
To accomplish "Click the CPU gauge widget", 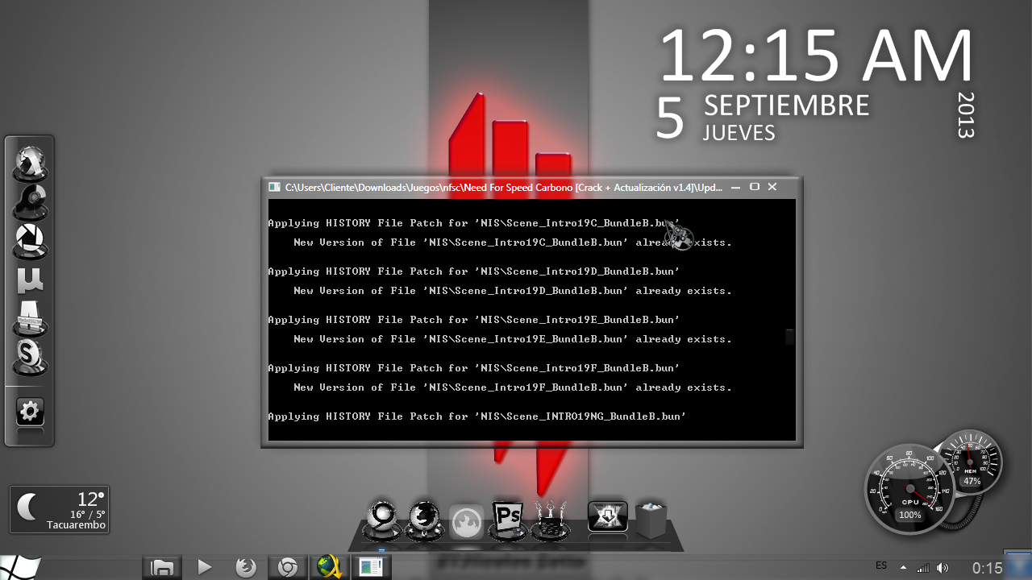I will coord(909,490).
